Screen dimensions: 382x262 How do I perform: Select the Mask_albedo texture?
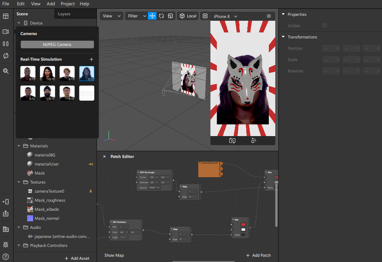coord(47,210)
